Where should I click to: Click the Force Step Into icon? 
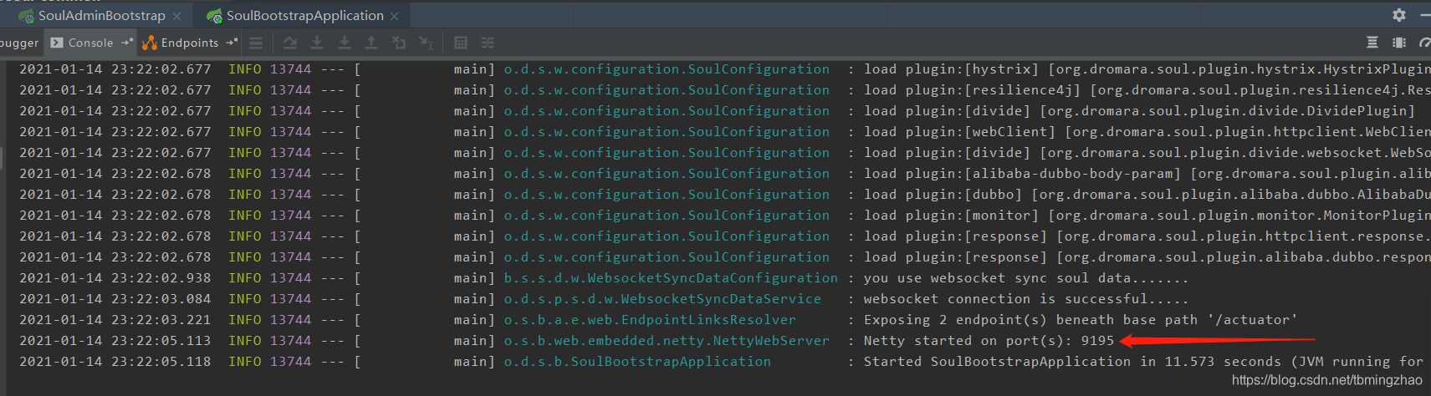point(344,43)
